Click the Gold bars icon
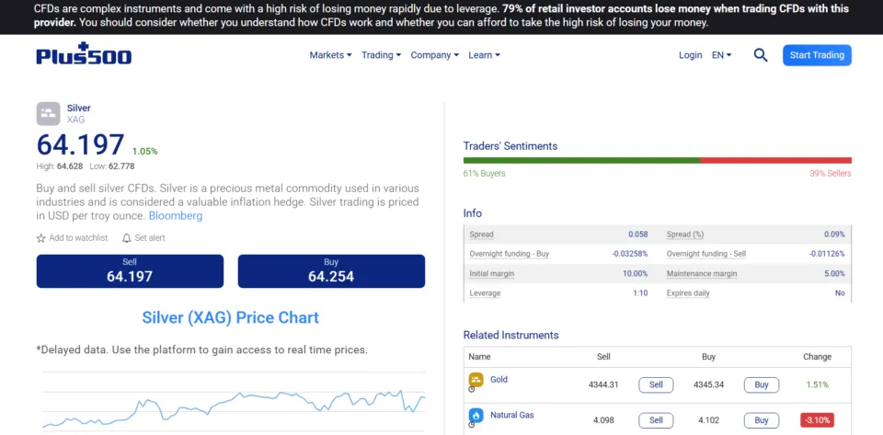883x435 pixels. (476, 380)
